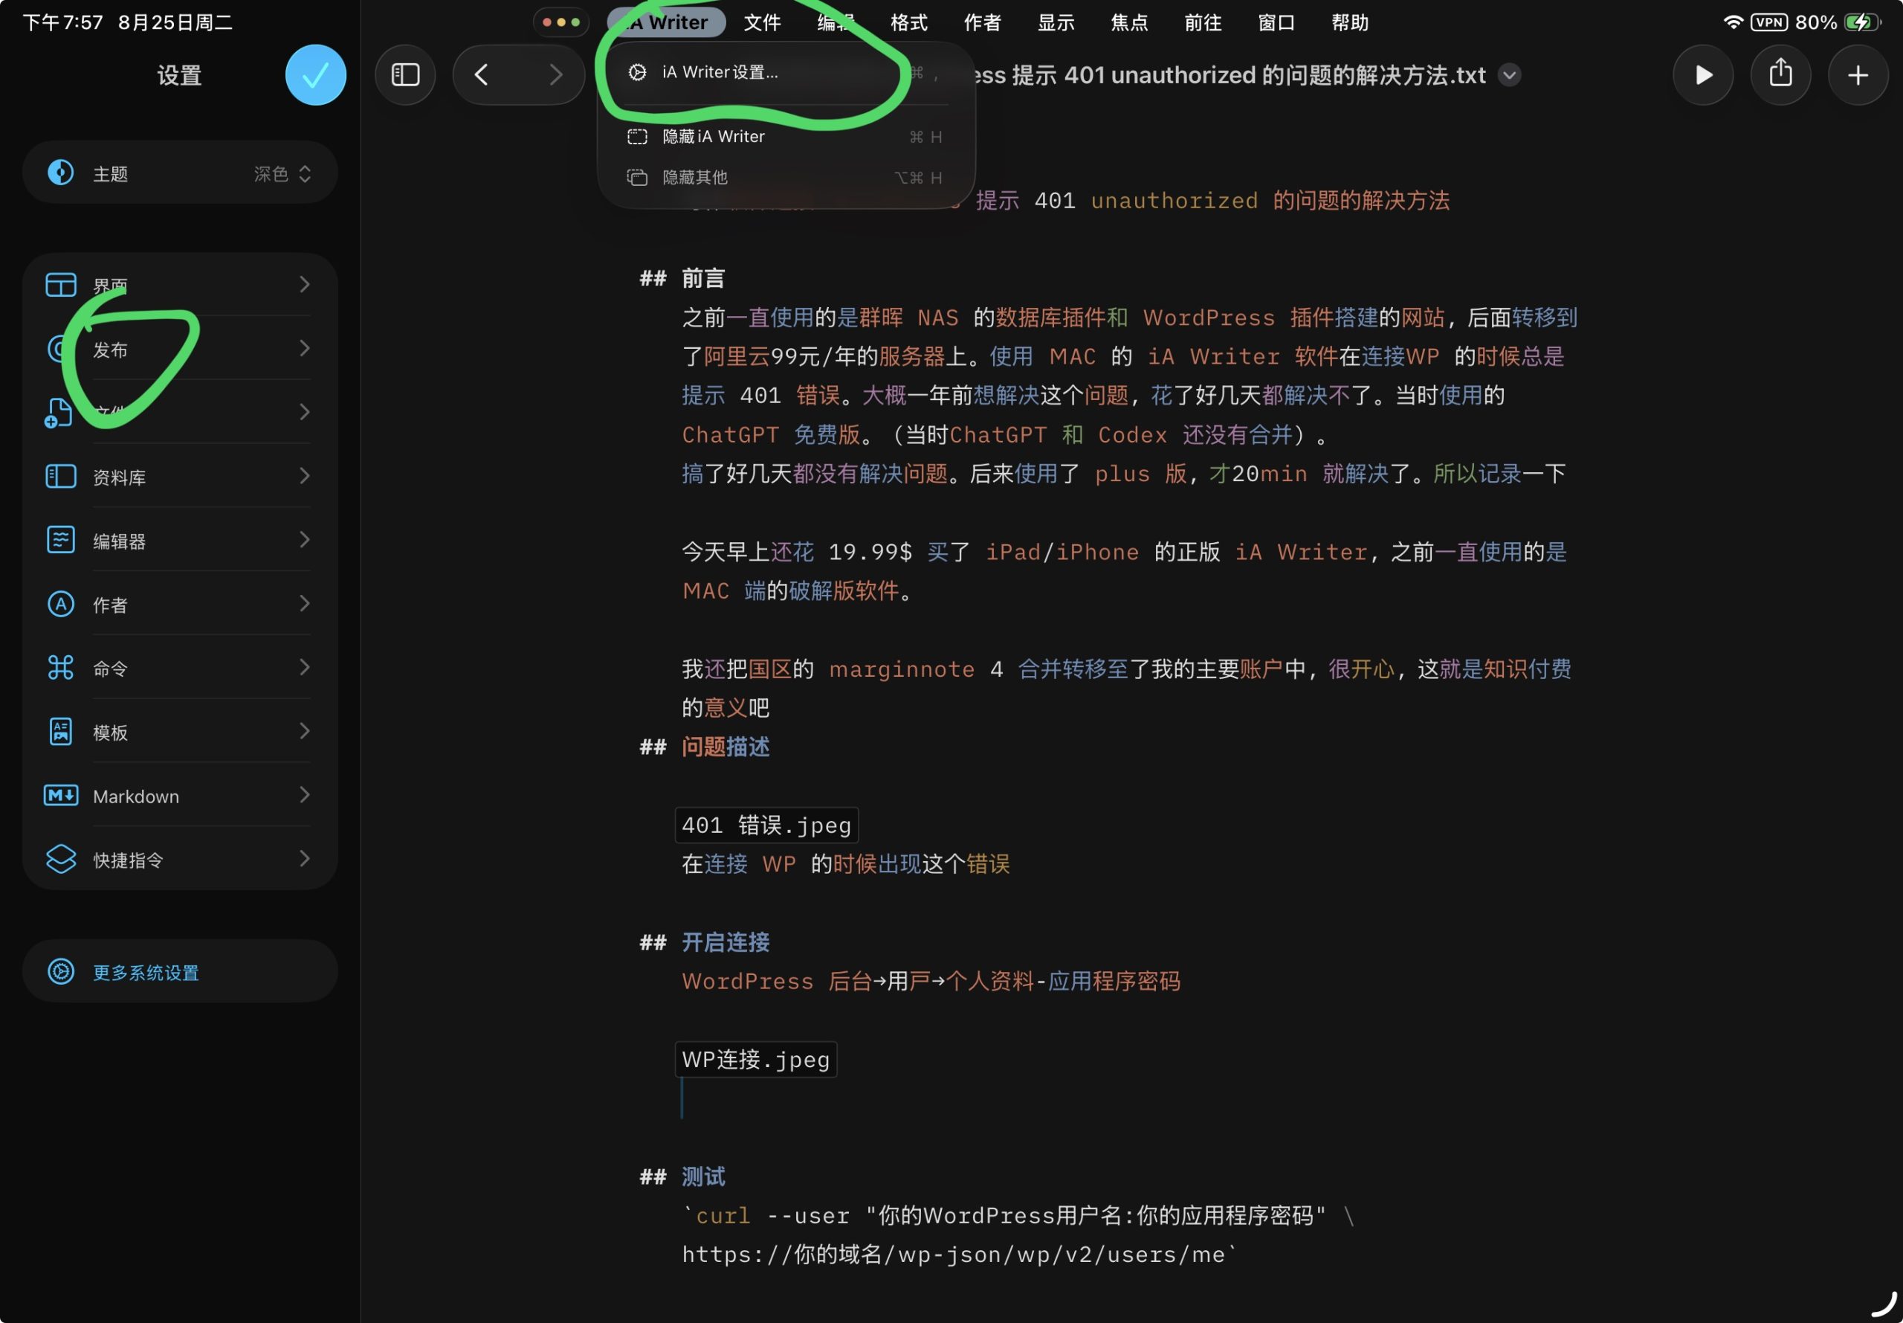The height and width of the screenshot is (1323, 1903).
Task: Expand chevron on the 发布 row
Action: click(x=305, y=348)
